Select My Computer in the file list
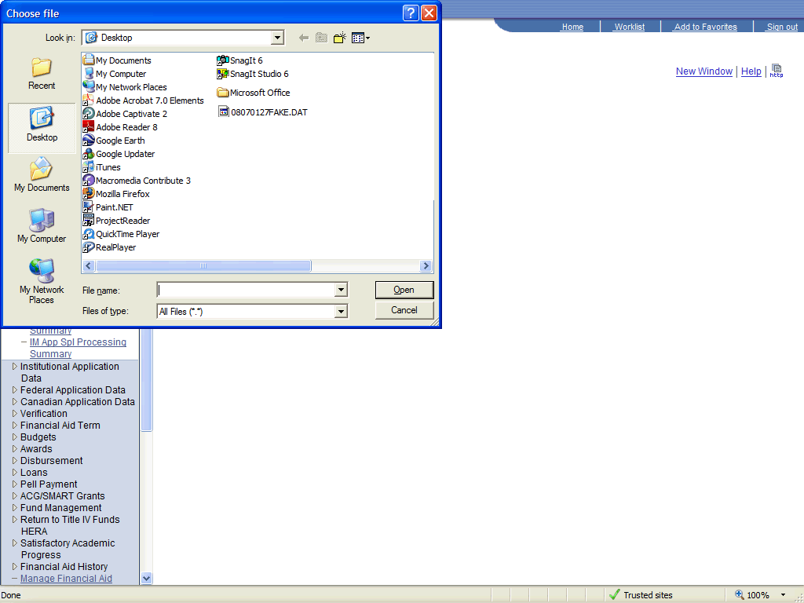The width and height of the screenshot is (804, 603). (115, 73)
